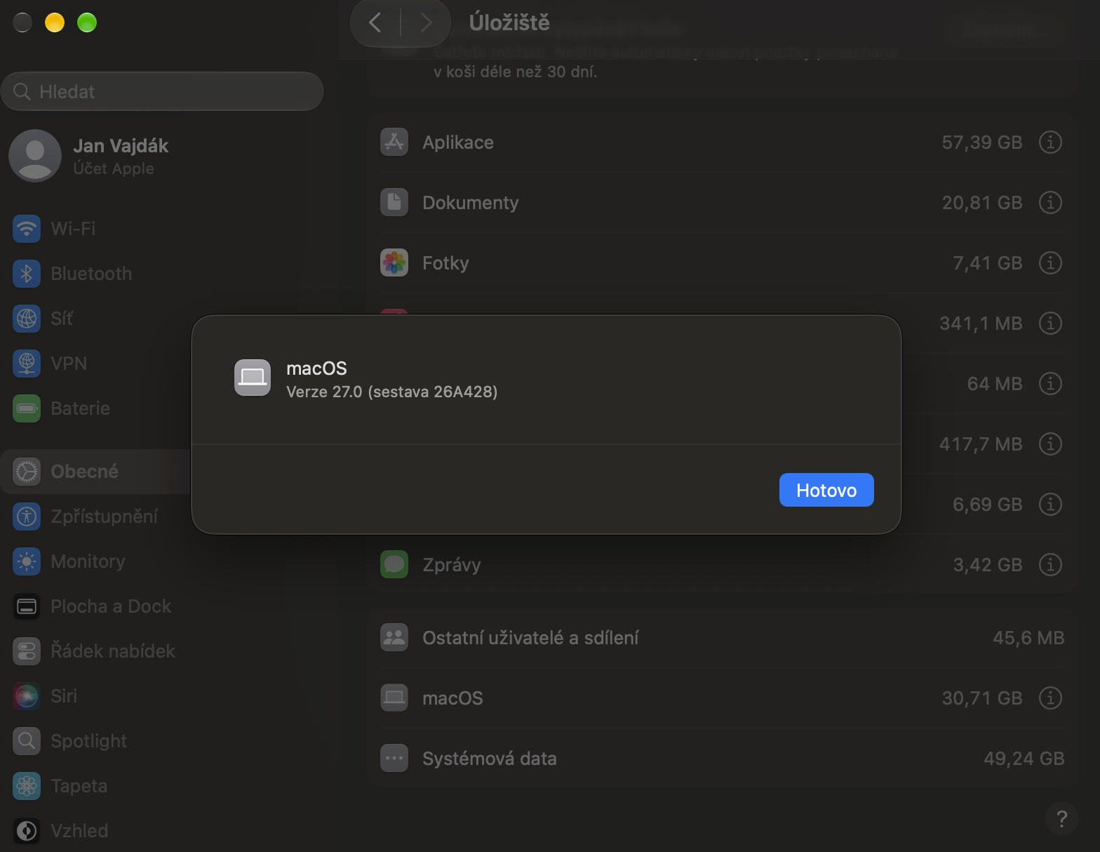Click the Fotky flower icon

(x=394, y=263)
